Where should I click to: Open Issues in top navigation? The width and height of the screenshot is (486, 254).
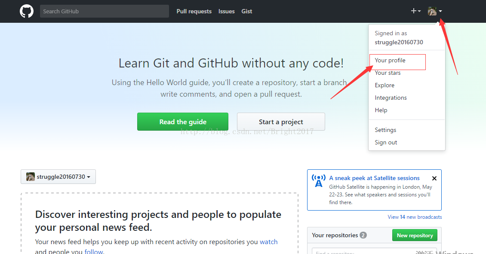click(x=227, y=12)
